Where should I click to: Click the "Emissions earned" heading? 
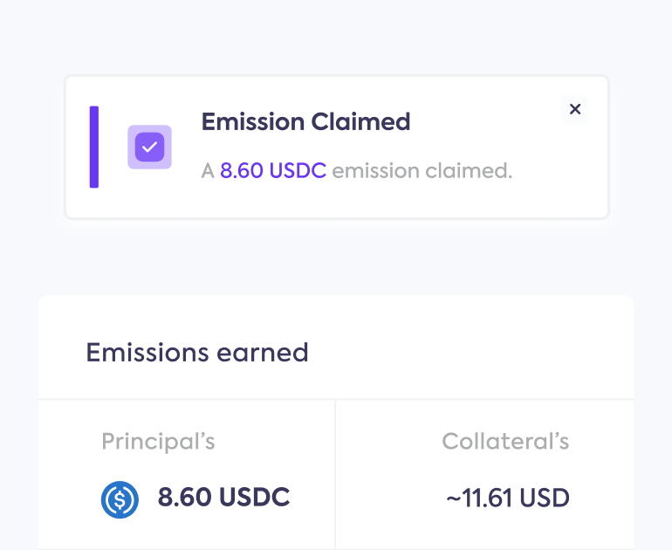197,353
